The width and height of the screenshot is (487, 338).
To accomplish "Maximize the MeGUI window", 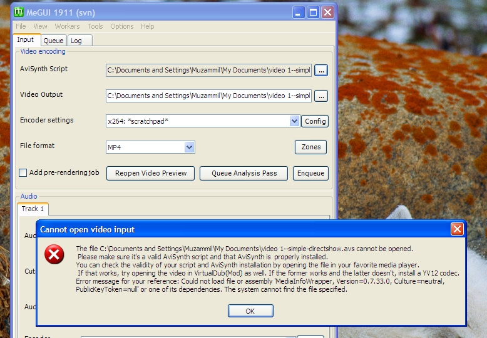I will coord(313,12).
